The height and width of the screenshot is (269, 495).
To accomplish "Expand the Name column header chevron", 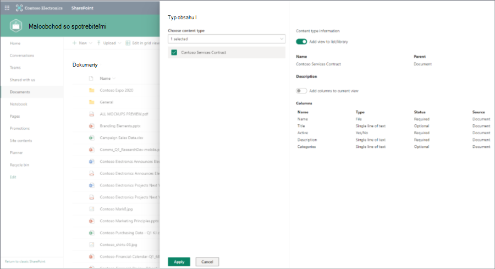I will [x=114, y=78].
